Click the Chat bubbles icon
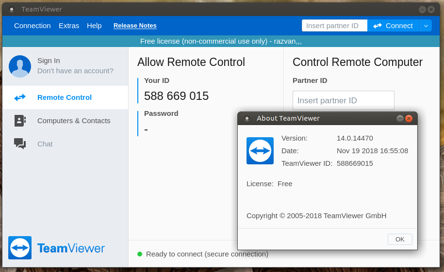This screenshot has height=272, width=444. tap(20, 144)
